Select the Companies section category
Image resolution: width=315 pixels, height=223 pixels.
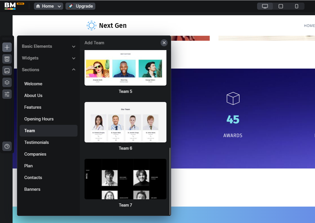pos(49,154)
